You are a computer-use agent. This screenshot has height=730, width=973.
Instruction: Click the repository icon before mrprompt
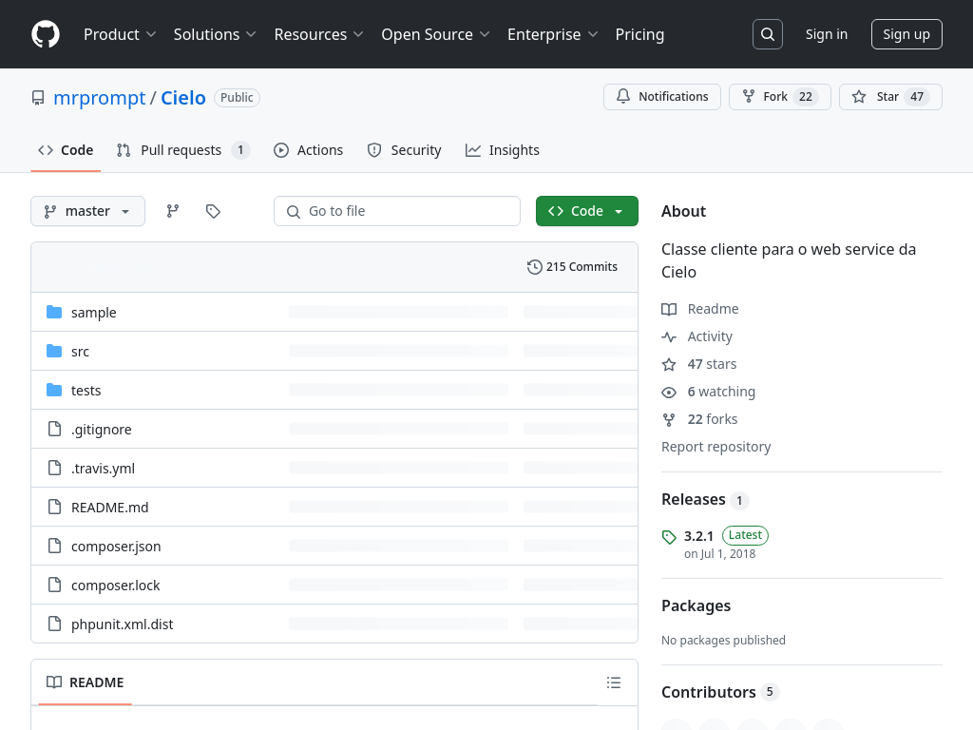click(38, 98)
